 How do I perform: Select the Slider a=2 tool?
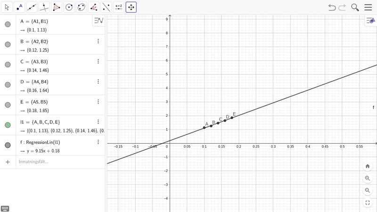tap(118, 7)
